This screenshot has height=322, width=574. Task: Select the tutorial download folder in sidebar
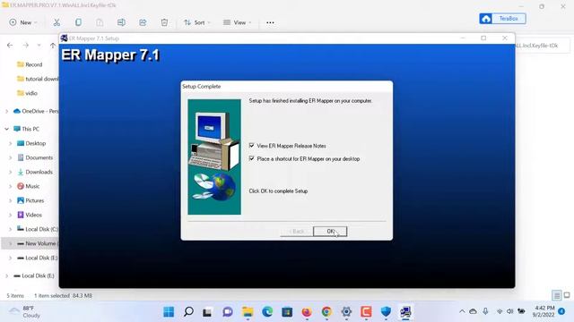point(38,79)
